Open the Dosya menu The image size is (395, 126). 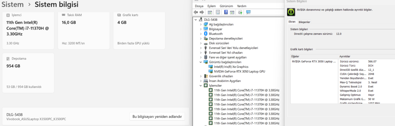pos(199,6)
